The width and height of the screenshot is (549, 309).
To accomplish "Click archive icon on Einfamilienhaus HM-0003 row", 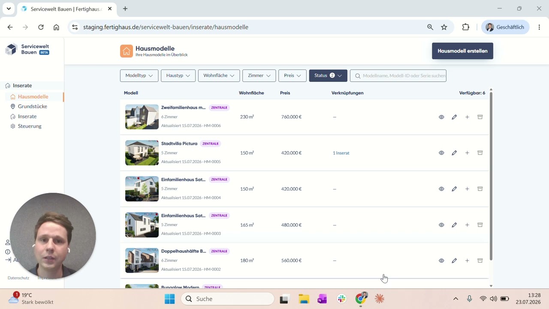I will pos(480,225).
